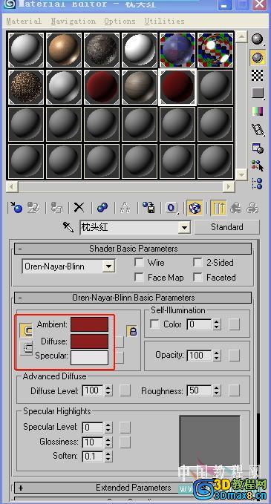Select the wood-colored sample sphere slot
Viewport: 271px width, 504px height.
(x=63, y=50)
